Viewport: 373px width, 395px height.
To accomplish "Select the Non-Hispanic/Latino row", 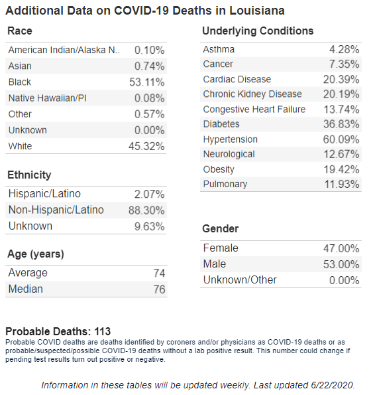I will 86,210.
